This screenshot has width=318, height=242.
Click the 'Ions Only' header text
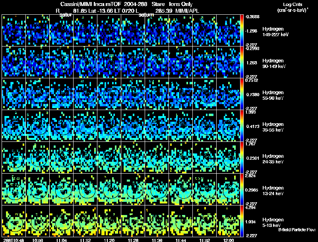coord(181,4)
